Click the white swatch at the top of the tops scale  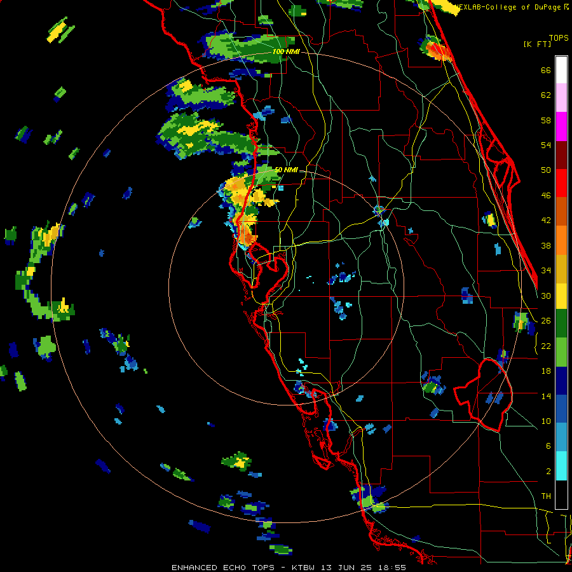(561, 70)
